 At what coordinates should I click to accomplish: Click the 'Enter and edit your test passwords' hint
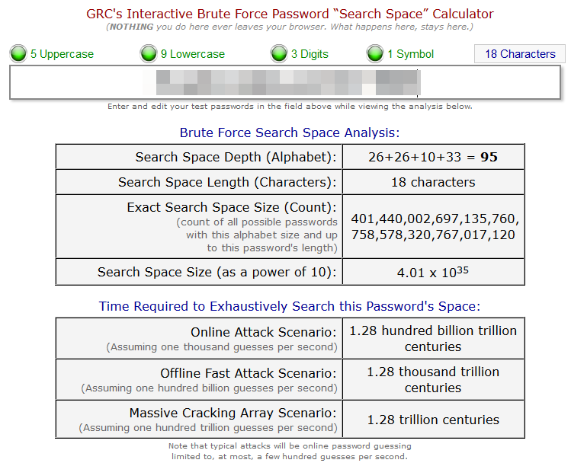tap(290, 106)
